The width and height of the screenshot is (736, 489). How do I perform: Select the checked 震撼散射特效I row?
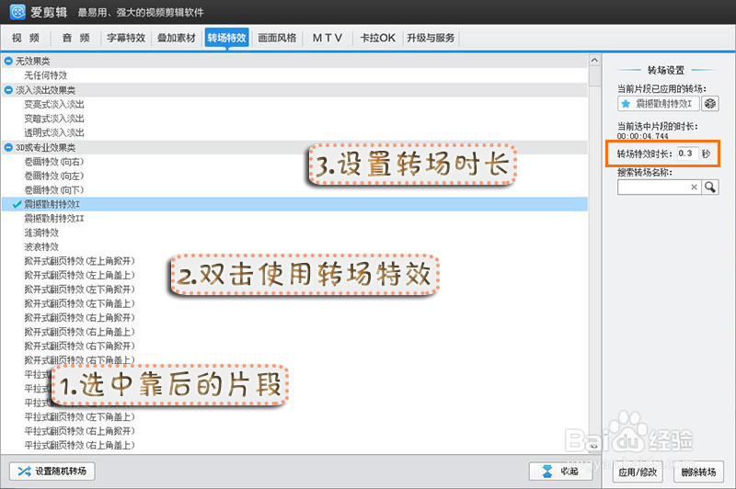(x=294, y=204)
